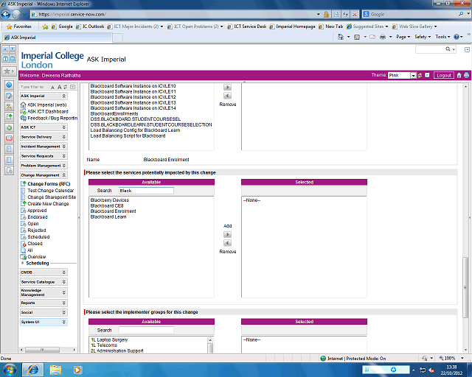The width and height of the screenshot is (472, 377).
Task: Expand the Scheduling tree node
Action: [23, 263]
